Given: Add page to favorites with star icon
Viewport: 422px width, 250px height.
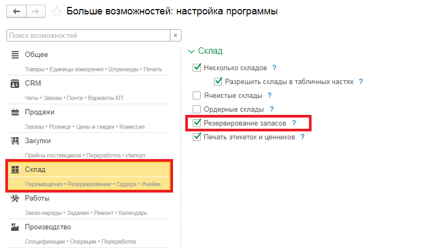Looking at the screenshot, I should tap(56, 12).
